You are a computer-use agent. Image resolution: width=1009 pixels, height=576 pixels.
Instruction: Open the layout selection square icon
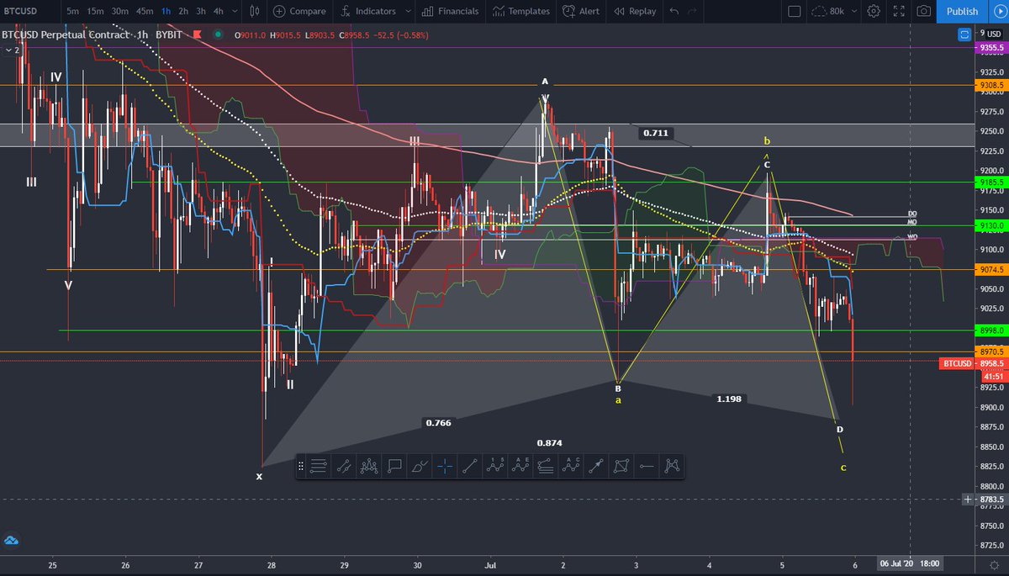tap(795, 11)
